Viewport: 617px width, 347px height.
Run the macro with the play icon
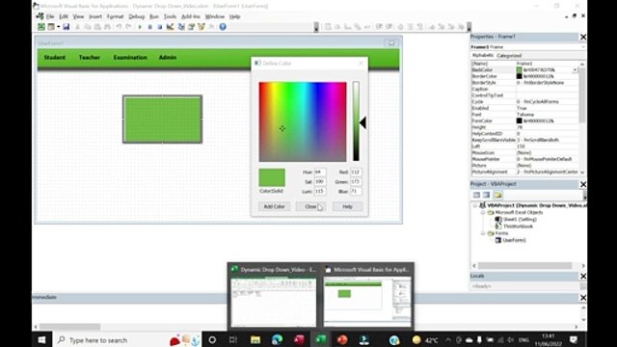[x=140, y=27]
